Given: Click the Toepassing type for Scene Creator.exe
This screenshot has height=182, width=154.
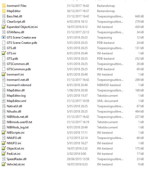Looking at the screenshot, I should click(x=104, y=38).
